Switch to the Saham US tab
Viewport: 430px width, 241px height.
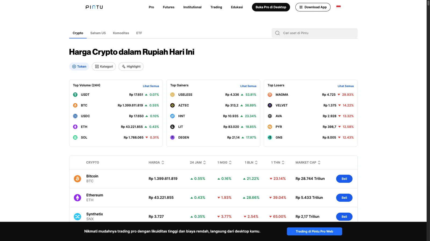(x=98, y=33)
